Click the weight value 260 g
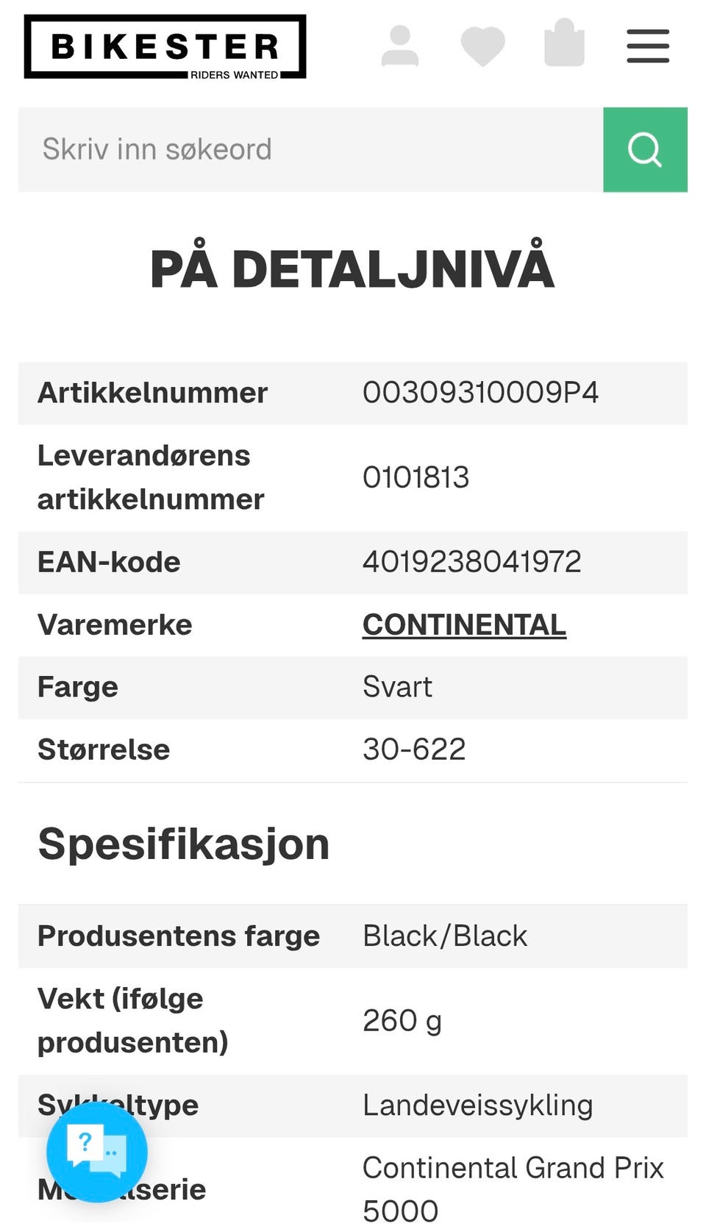 point(402,1021)
